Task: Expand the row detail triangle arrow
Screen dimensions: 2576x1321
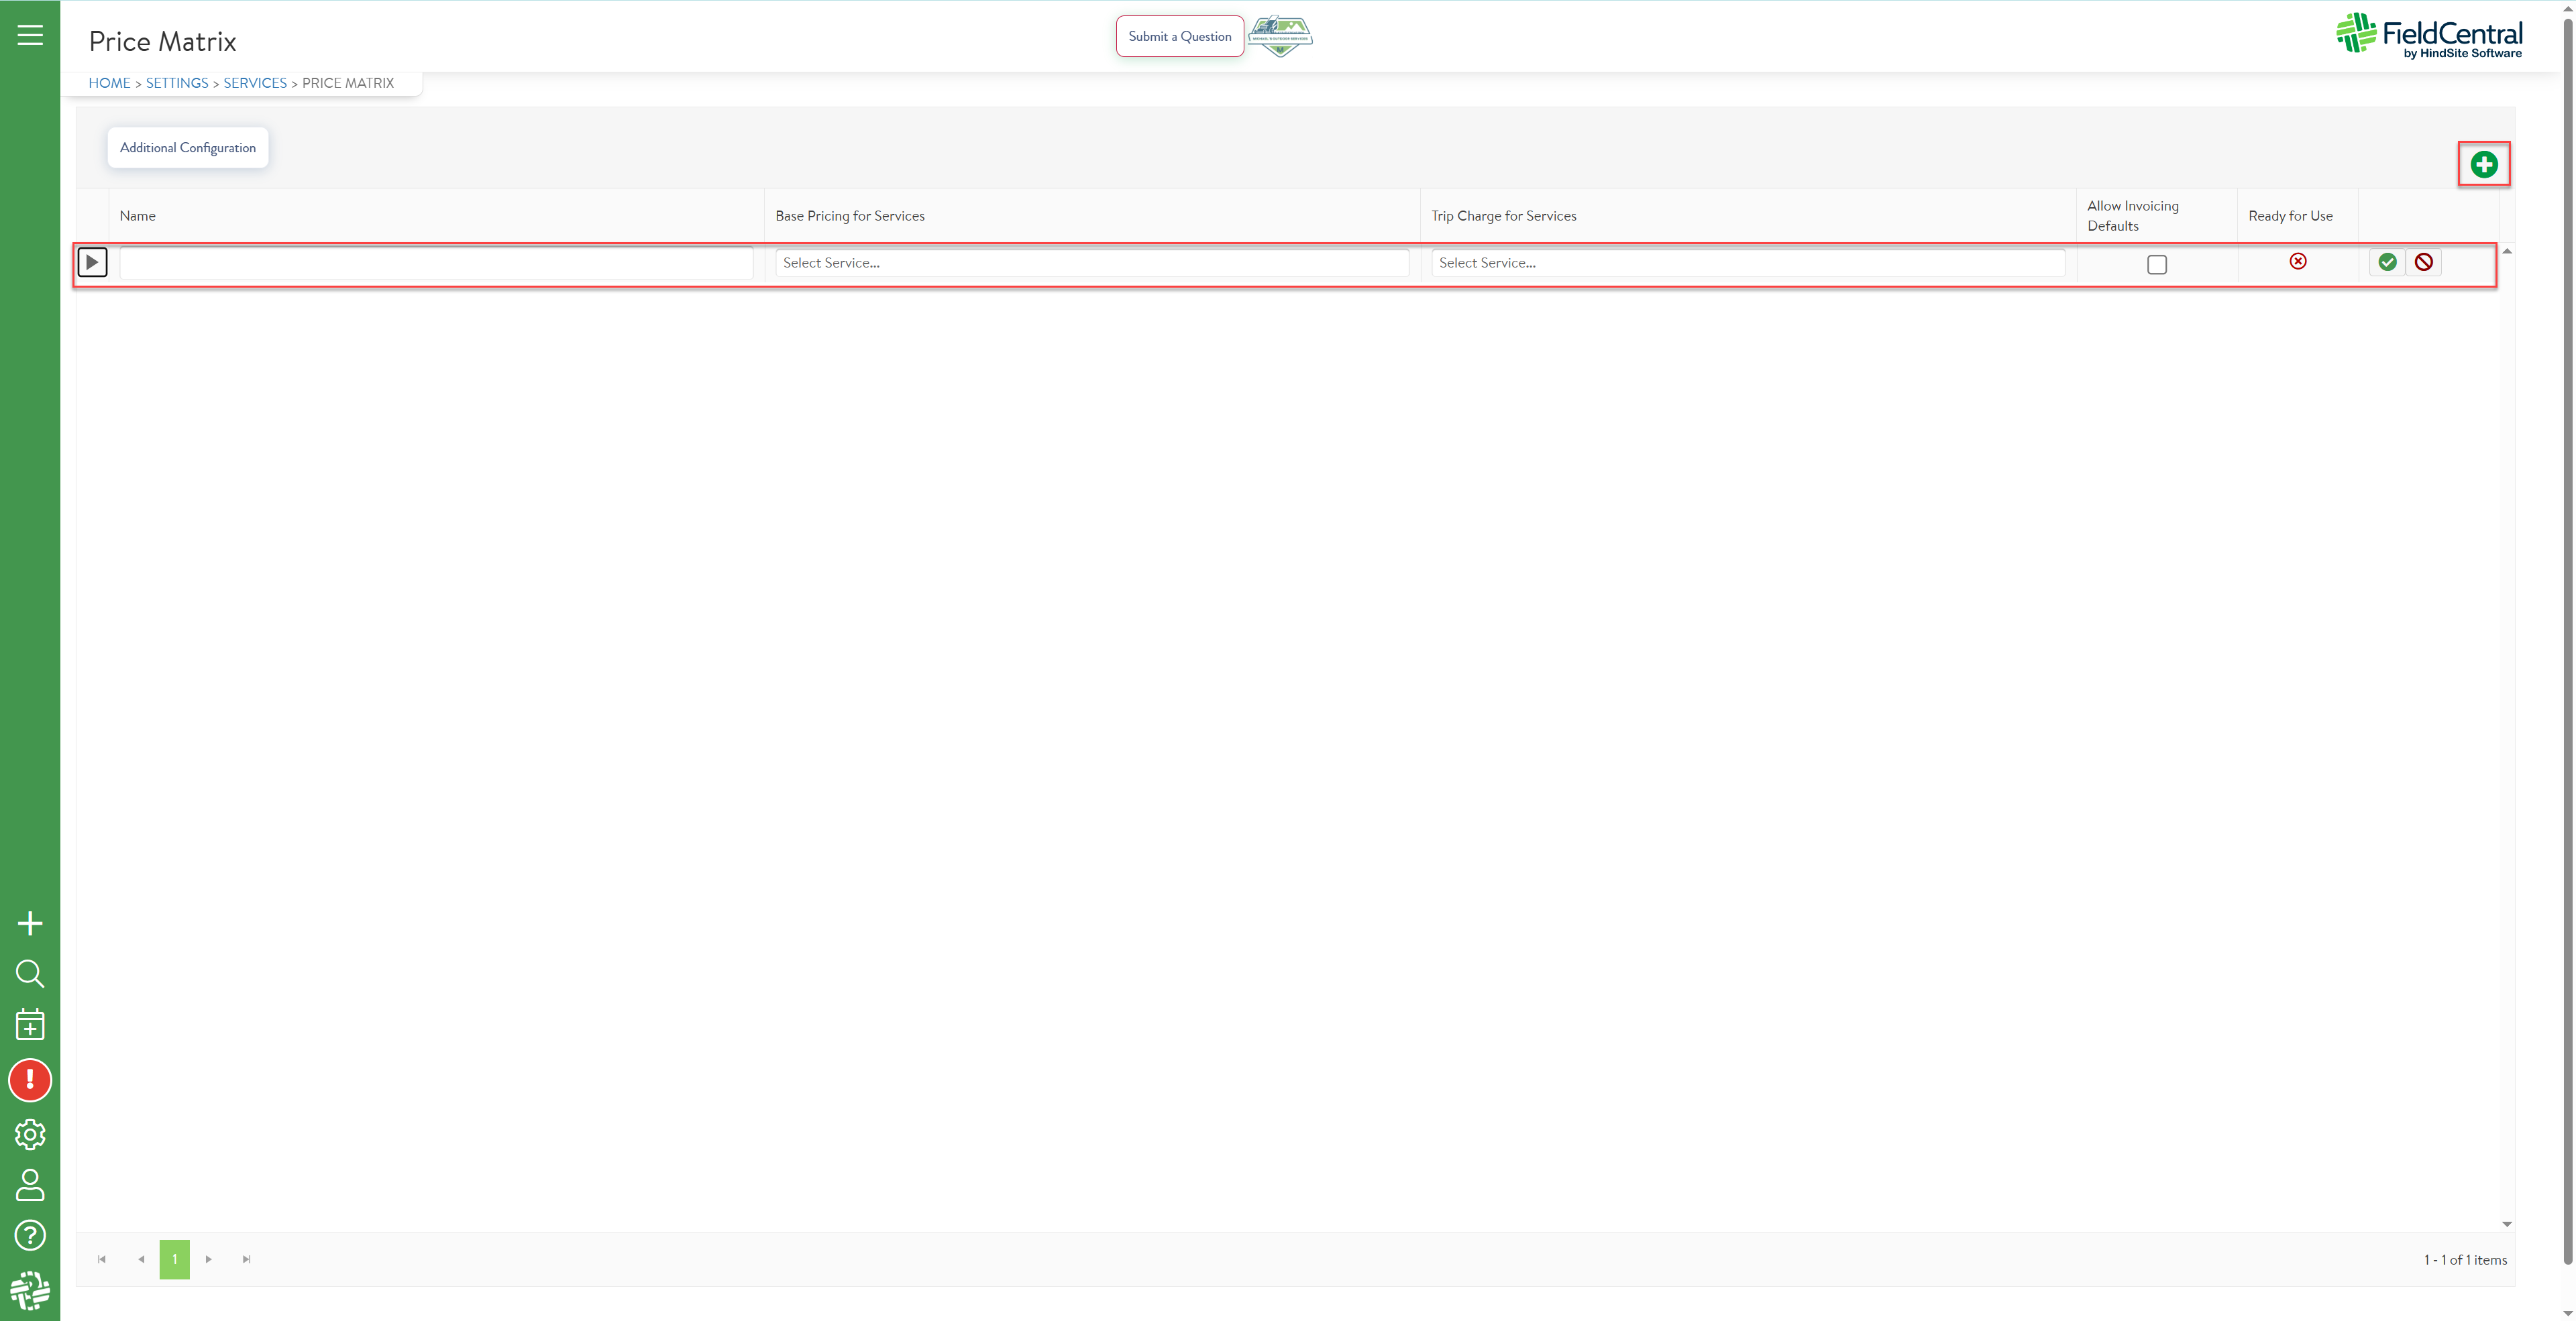Action: (x=92, y=263)
